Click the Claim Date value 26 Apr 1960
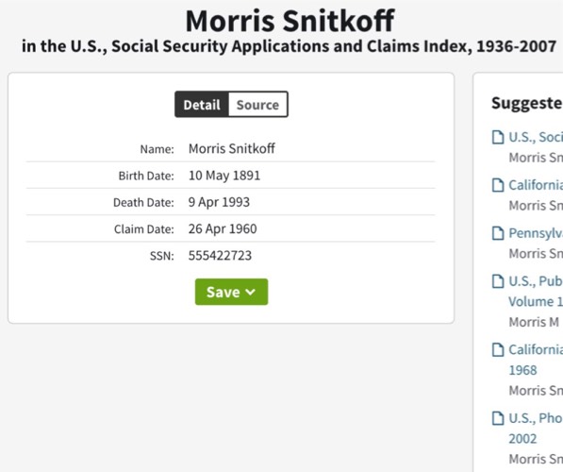Viewport: 563px width, 472px height. point(223,229)
